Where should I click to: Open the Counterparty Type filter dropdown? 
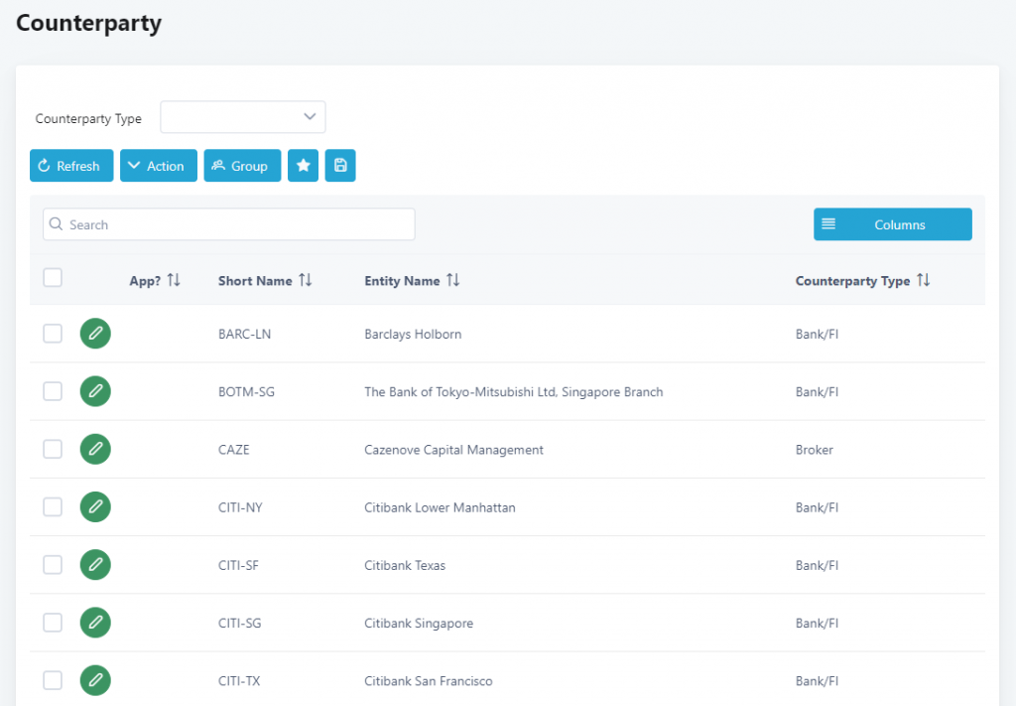pyautogui.click(x=243, y=117)
